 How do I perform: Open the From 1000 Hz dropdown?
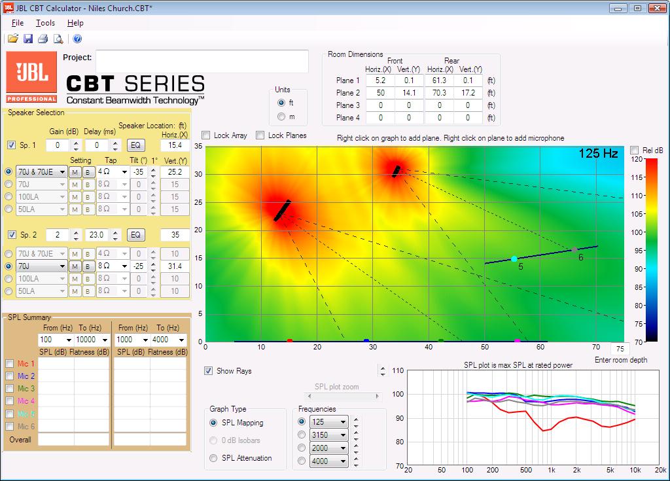(132, 340)
